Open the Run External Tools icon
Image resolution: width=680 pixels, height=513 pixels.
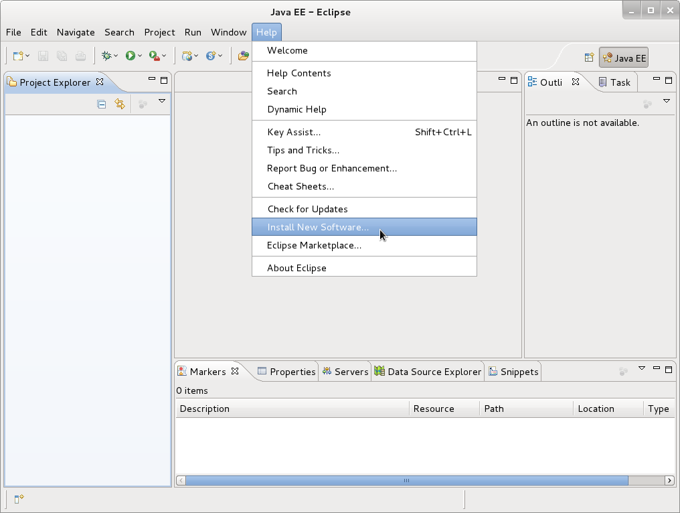click(155, 56)
